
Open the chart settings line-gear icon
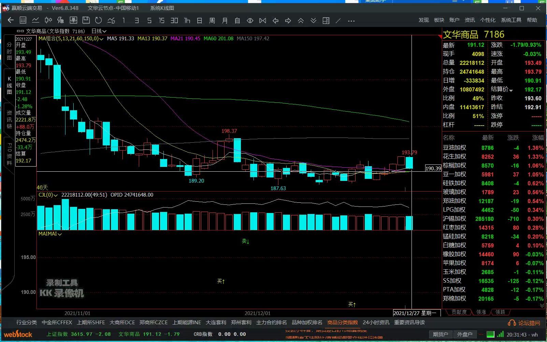pyautogui.click(x=111, y=20)
